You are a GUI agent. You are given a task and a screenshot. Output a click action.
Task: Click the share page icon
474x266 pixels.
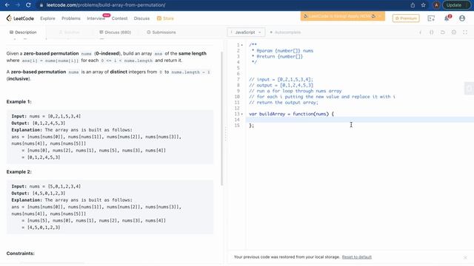pyautogui.click(x=413, y=5)
